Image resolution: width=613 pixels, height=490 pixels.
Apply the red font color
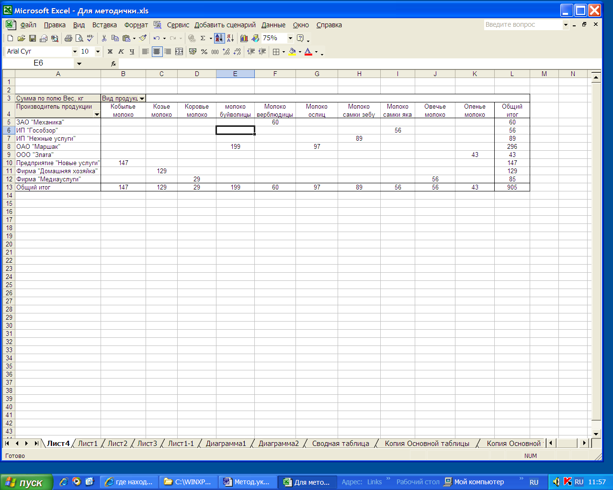(x=308, y=52)
